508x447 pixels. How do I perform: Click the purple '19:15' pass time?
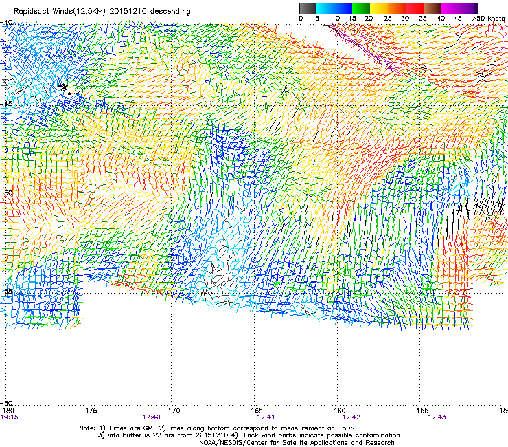tap(10, 417)
